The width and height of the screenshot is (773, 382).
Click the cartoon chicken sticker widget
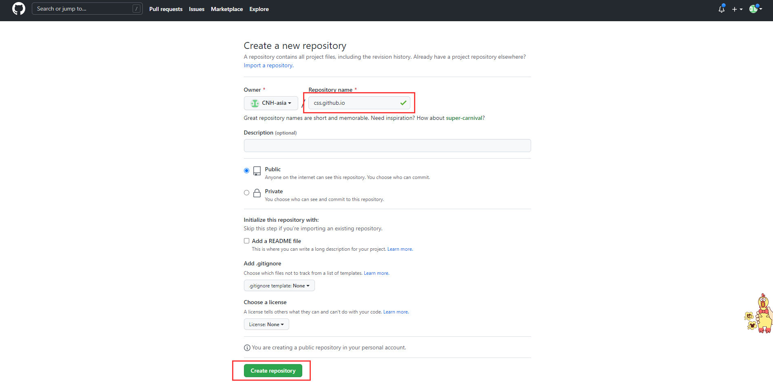point(758,313)
